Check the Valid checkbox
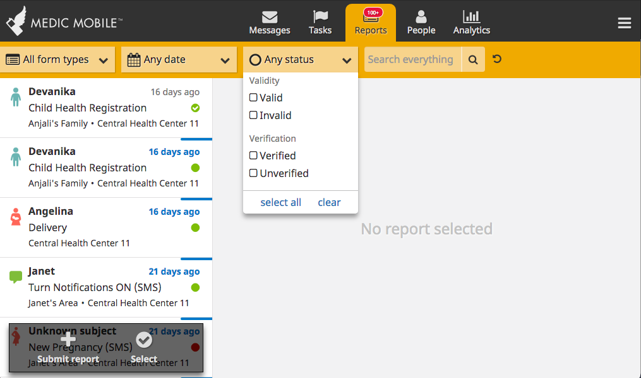The height and width of the screenshot is (378, 641). point(253,98)
